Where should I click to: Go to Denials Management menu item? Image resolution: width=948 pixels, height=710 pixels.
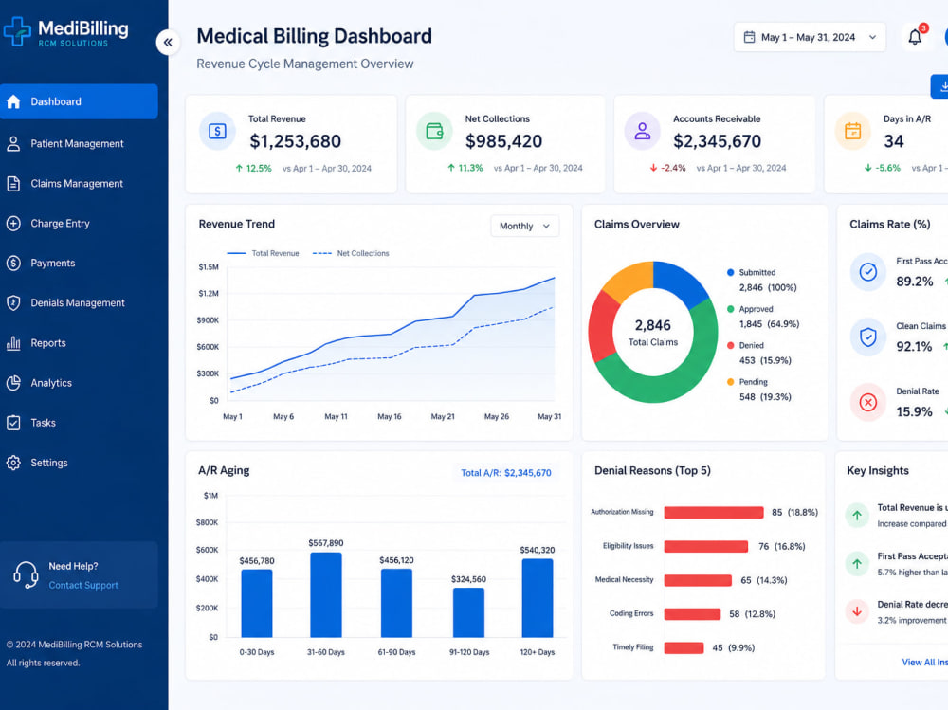coord(79,303)
